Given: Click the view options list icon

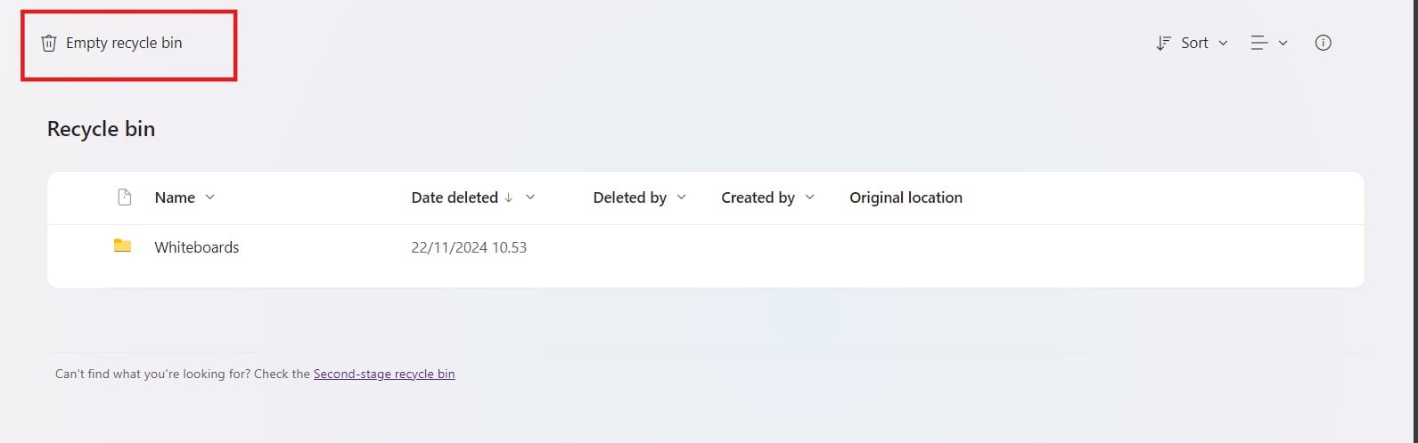Looking at the screenshot, I should point(1259,43).
